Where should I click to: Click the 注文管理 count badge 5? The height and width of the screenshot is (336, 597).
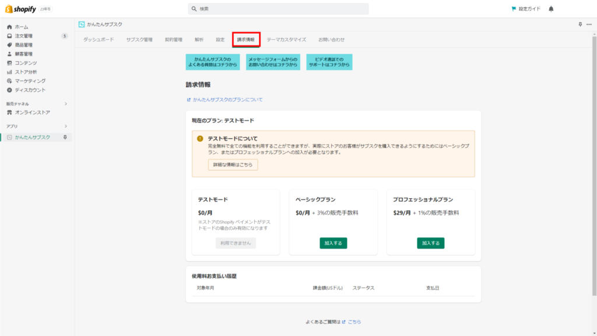[64, 36]
